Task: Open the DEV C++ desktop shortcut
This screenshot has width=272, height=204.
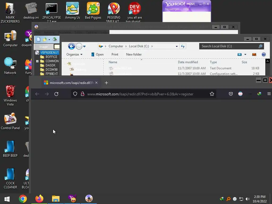Action: click(x=134, y=12)
